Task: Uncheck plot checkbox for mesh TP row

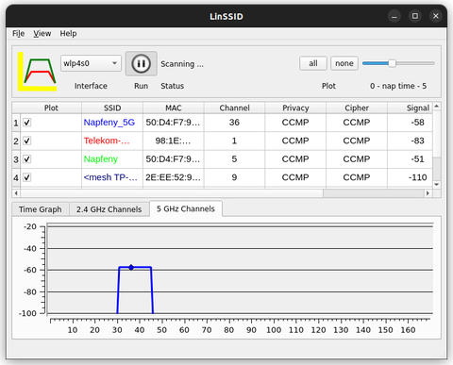Action: 27,177
